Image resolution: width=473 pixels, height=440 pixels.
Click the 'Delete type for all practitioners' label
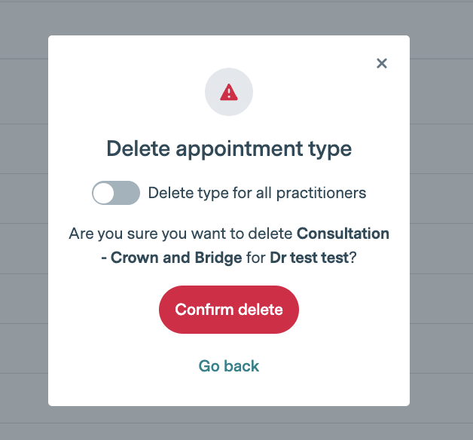[257, 193]
